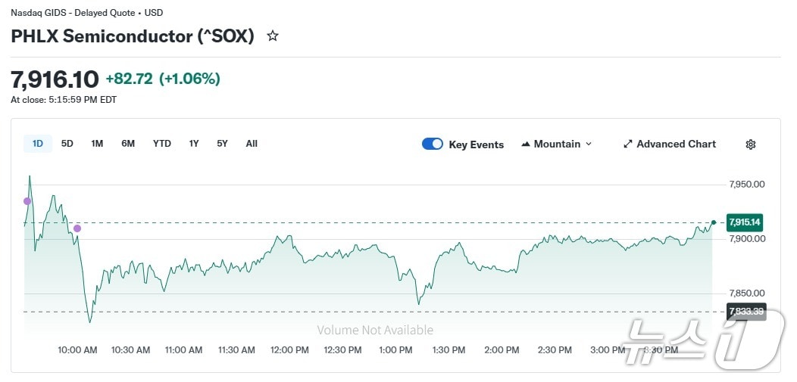Show the 6M chart range
The image size is (797, 382).
tap(128, 144)
